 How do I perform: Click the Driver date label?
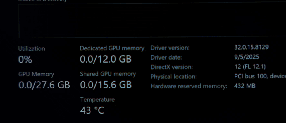pos(166,58)
